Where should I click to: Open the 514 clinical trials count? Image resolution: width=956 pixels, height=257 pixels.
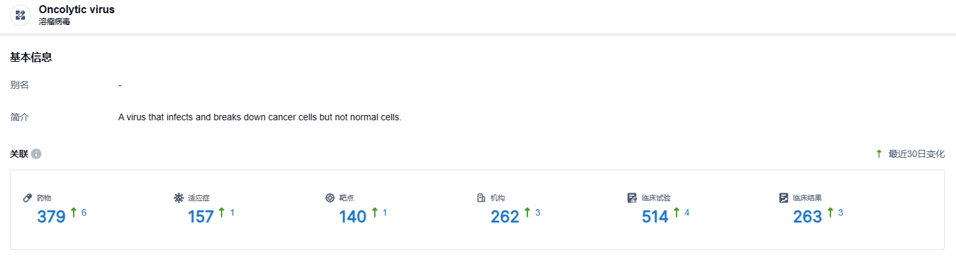click(x=656, y=216)
